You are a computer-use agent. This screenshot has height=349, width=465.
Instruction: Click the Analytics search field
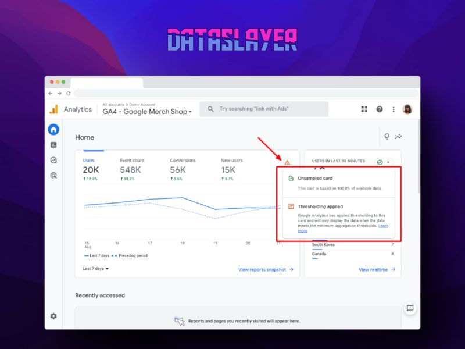(x=264, y=109)
